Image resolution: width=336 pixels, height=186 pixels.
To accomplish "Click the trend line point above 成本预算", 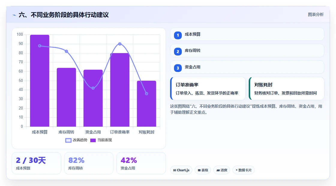I will (x=40, y=46).
